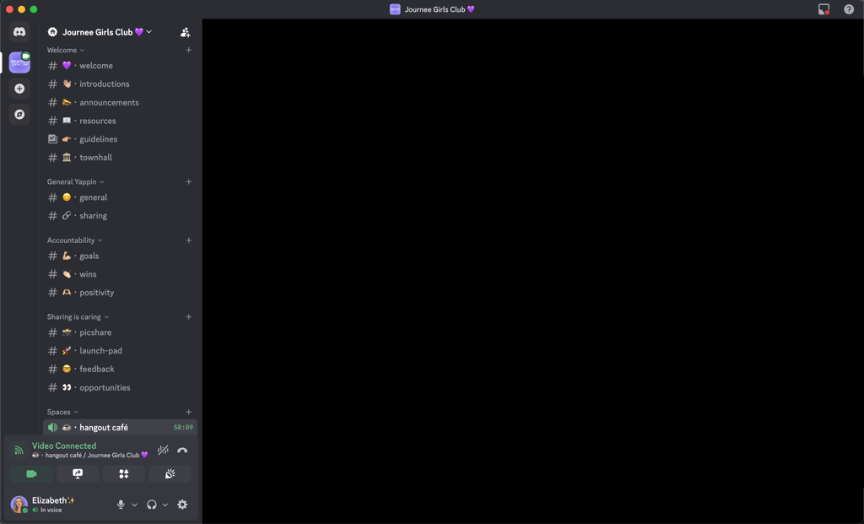Create channel in Sharing is caring category

[188, 316]
